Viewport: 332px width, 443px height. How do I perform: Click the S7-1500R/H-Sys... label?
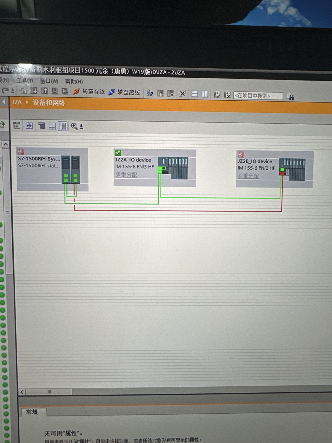[x=39, y=159]
